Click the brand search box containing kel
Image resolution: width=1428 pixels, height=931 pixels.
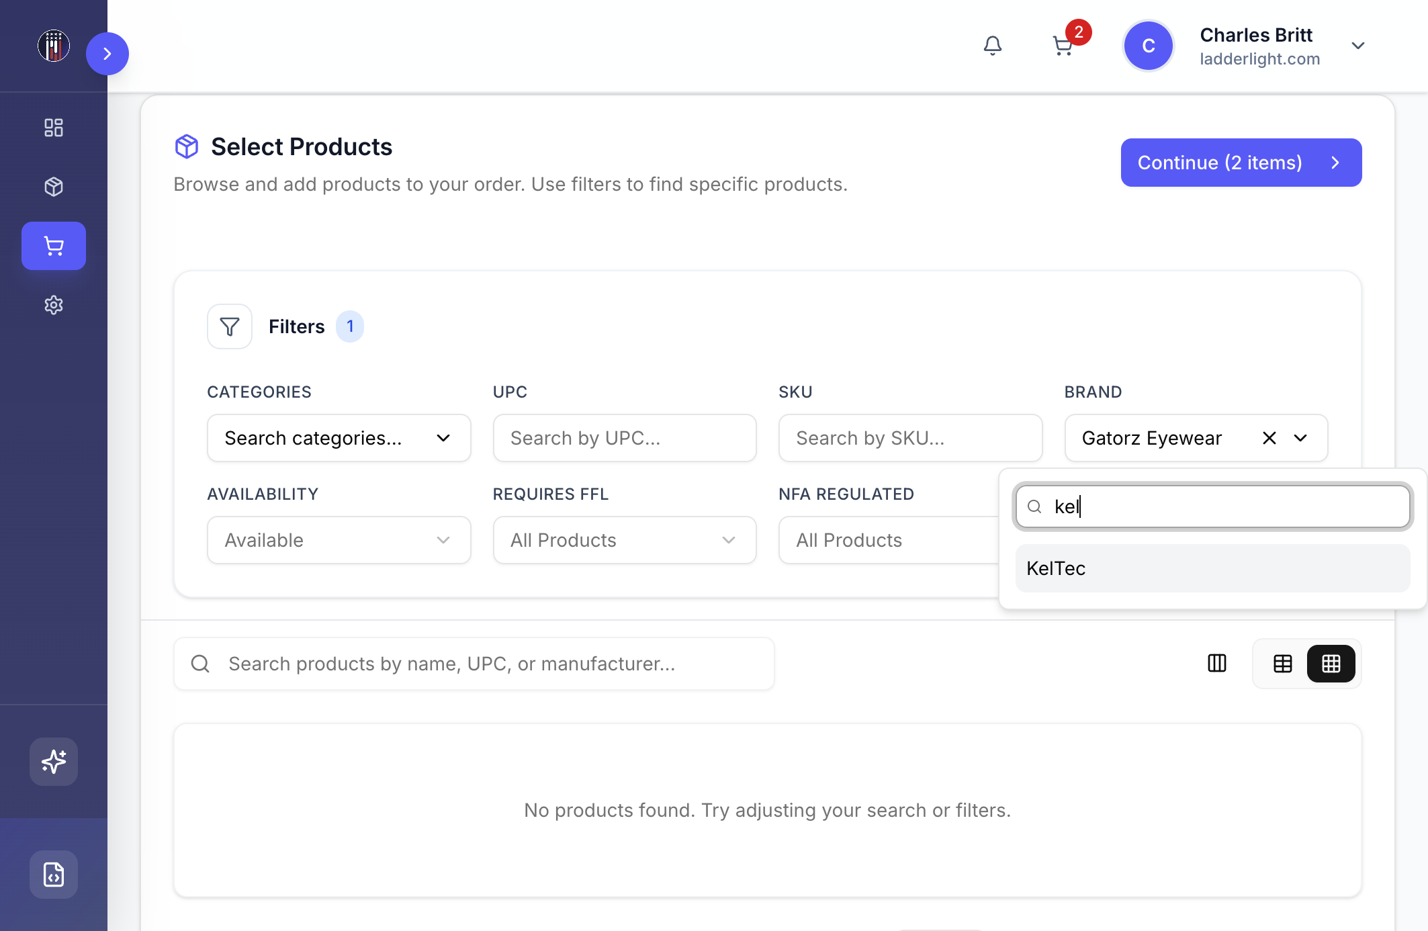[x=1213, y=506]
